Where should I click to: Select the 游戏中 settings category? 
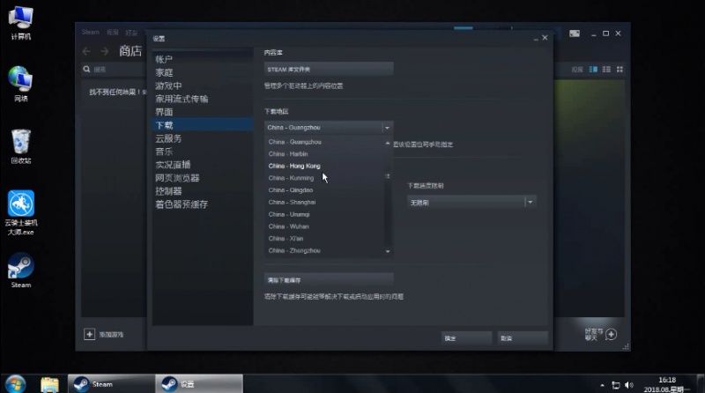pos(203,85)
